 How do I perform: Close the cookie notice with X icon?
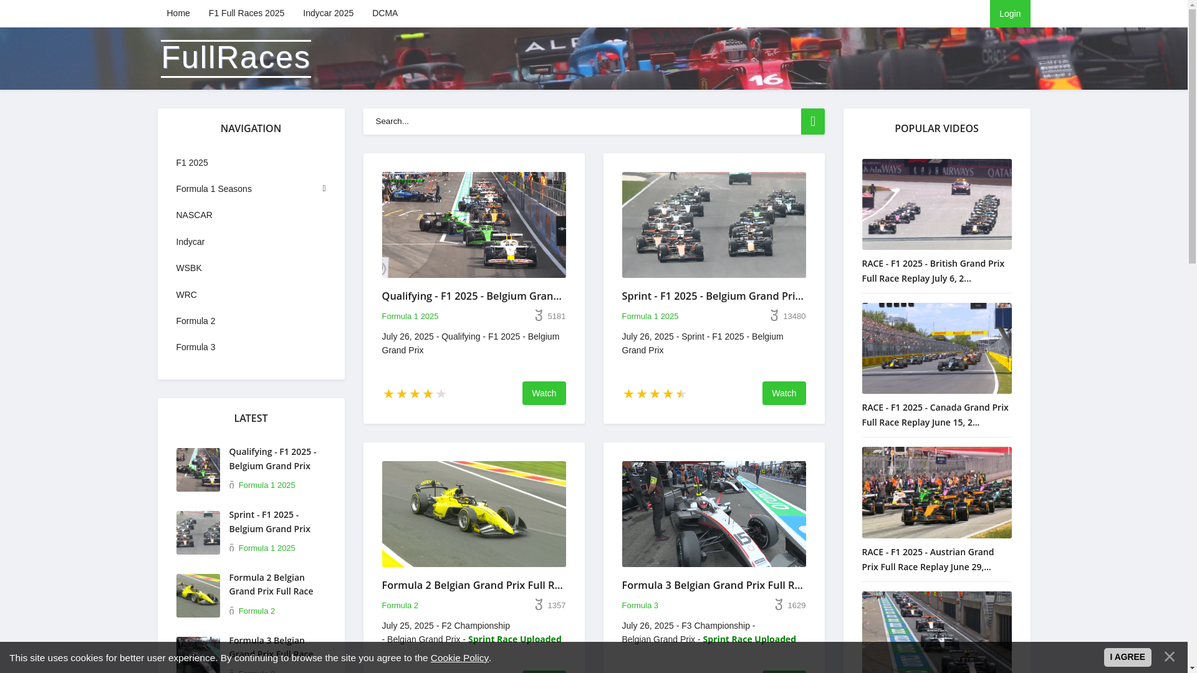pos(1169,657)
